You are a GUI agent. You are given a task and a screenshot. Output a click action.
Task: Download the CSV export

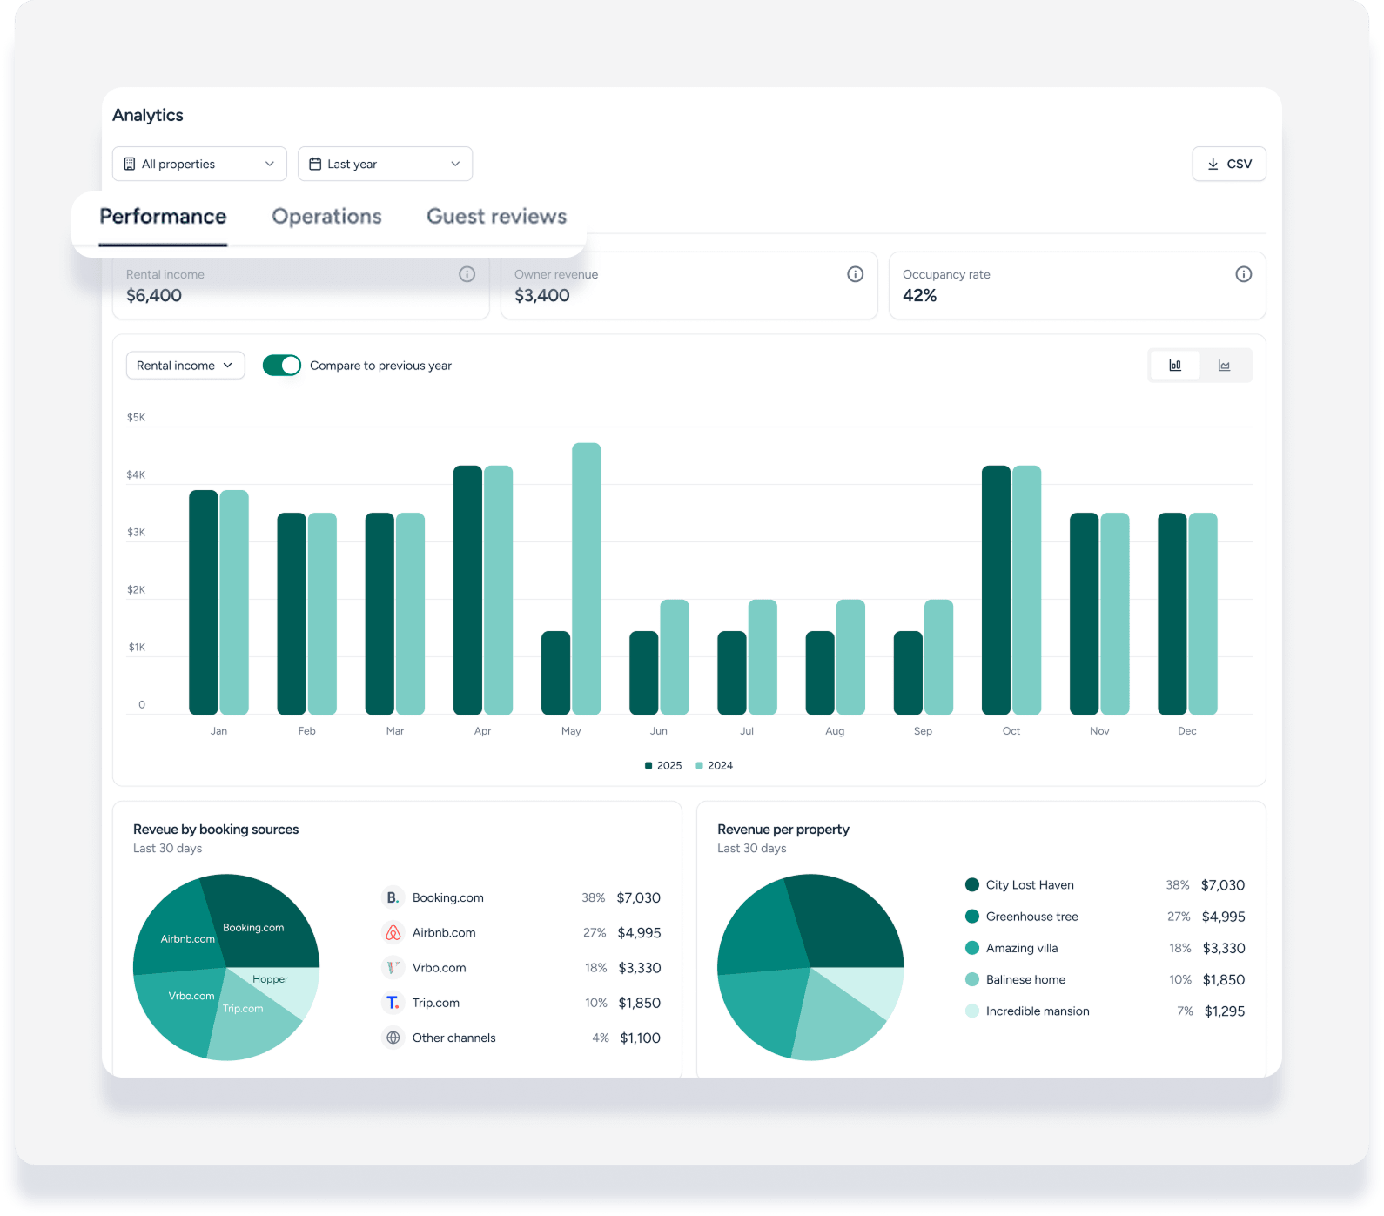(1229, 164)
